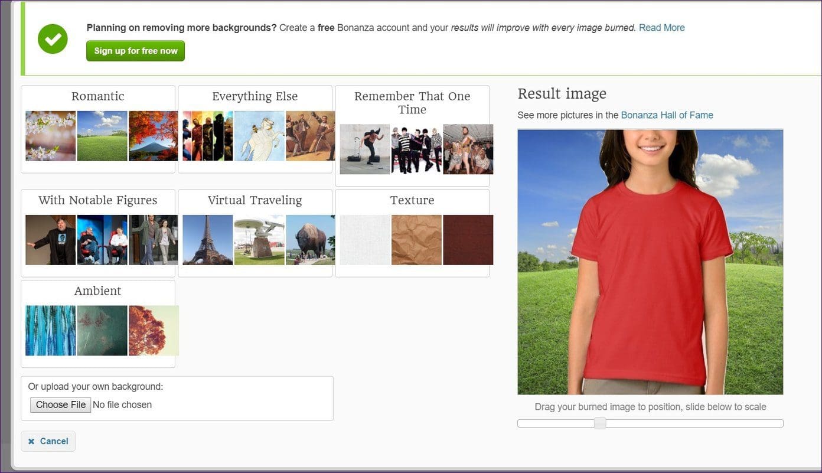Viewport: 822px width, 473px height.
Task: Click the With Notable Figures heading
Action: [x=98, y=200]
